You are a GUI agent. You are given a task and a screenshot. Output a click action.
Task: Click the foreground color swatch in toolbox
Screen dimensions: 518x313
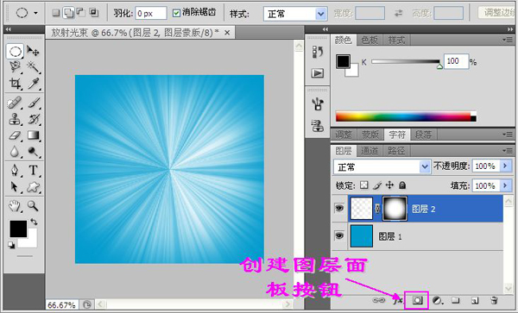click(x=18, y=228)
